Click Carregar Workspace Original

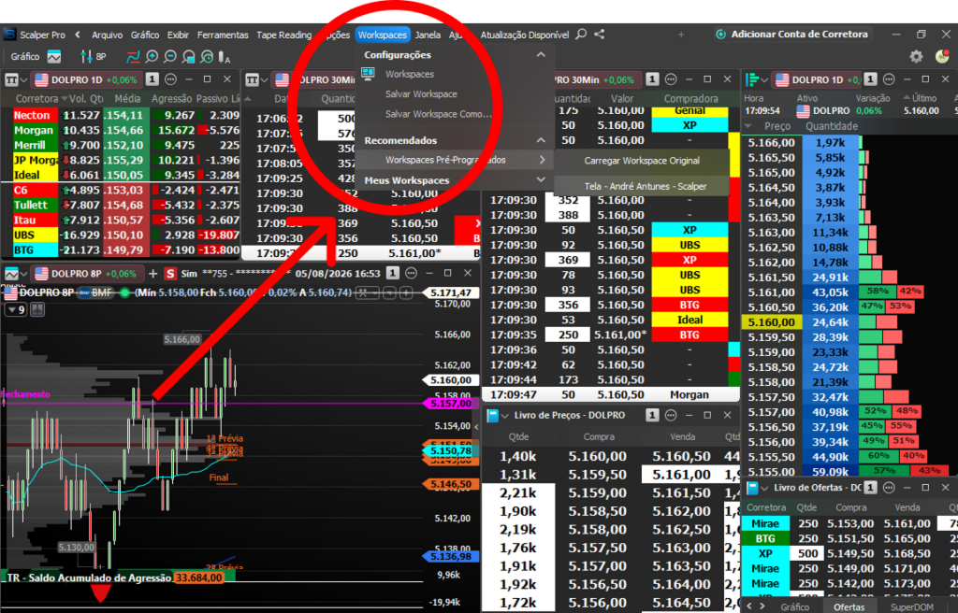[642, 161]
